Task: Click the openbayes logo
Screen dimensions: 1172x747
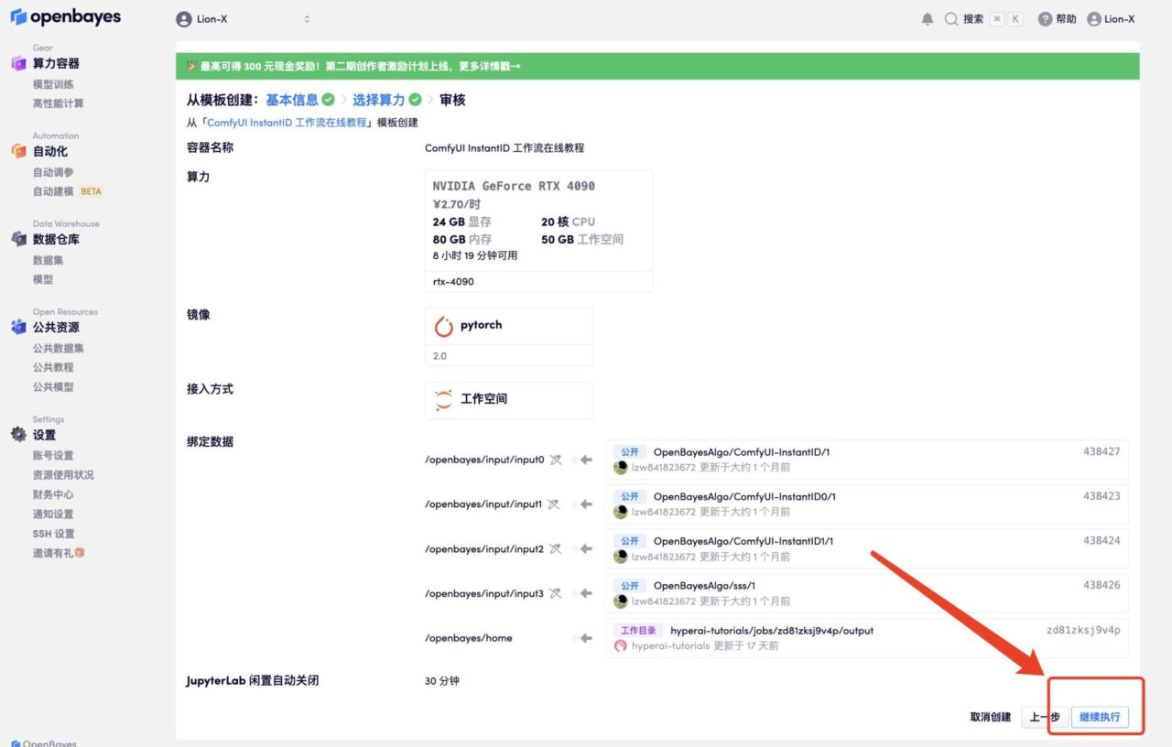Action: pyautogui.click(x=65, y=17)
